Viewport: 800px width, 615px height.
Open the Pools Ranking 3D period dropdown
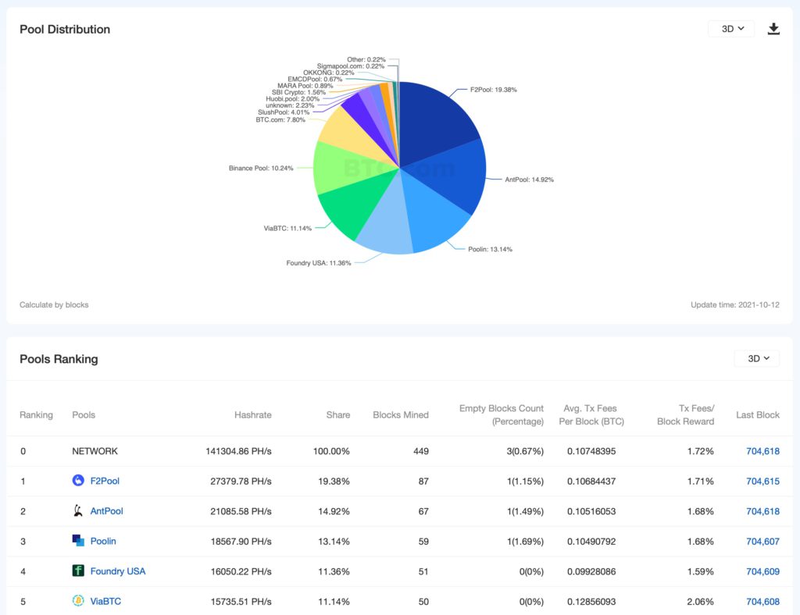[757, 359]
